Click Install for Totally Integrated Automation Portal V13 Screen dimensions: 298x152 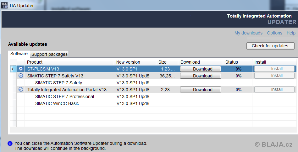click(274, 89)
